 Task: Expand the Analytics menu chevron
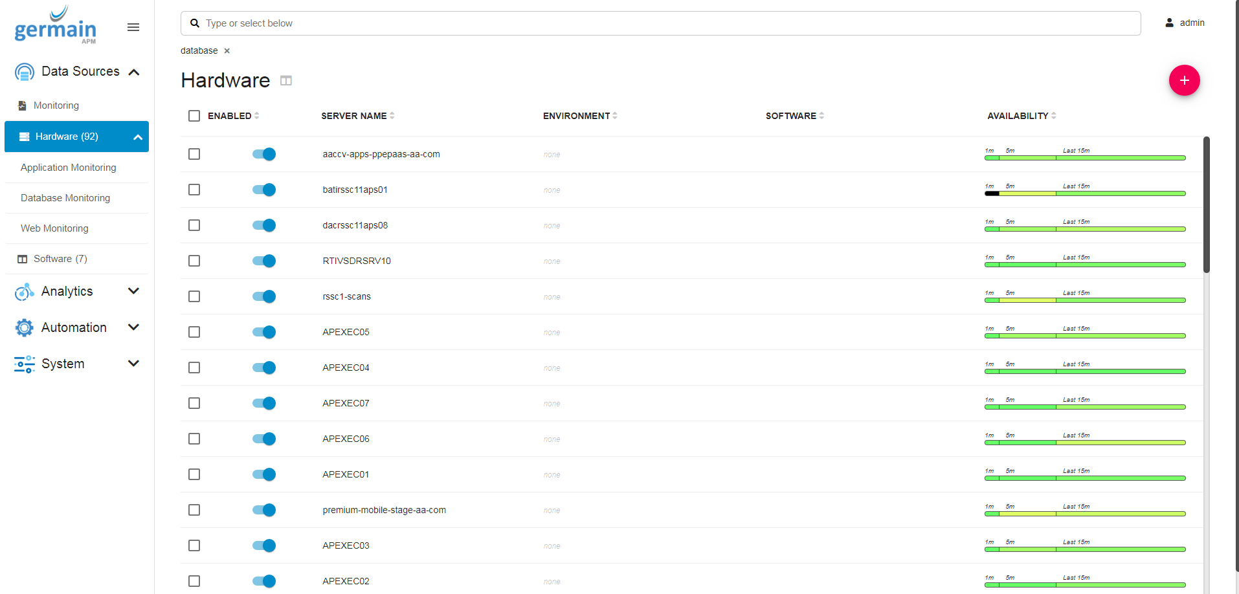click(134, 291)
